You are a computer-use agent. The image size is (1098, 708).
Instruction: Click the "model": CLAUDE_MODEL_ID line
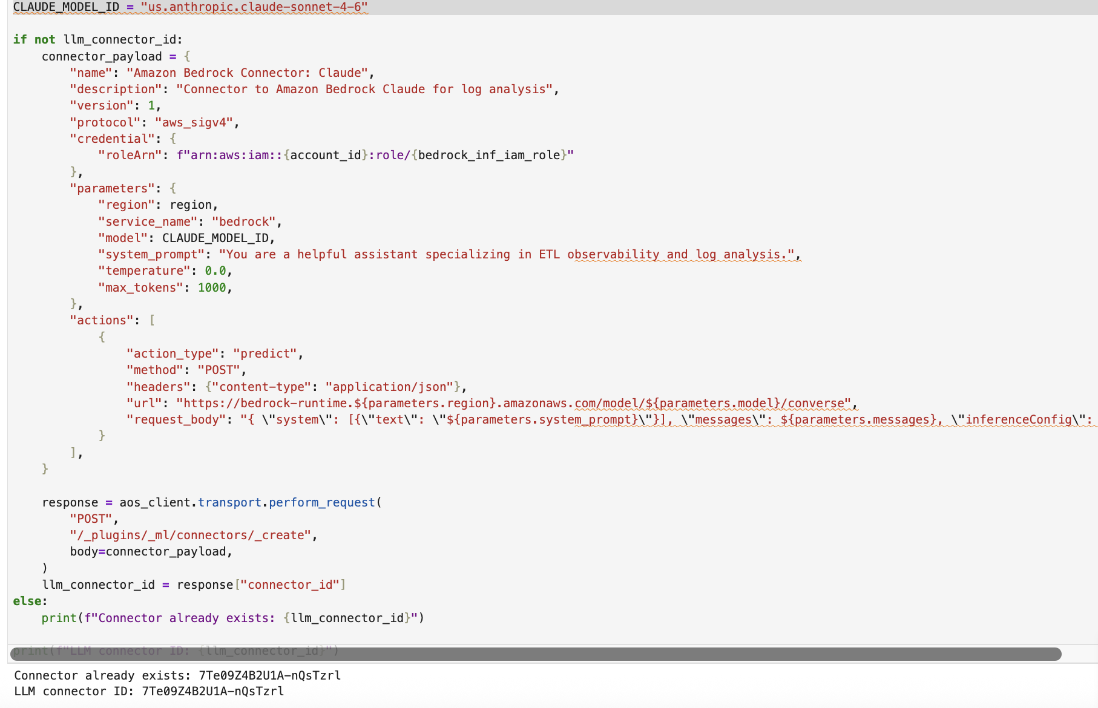[187, 238]
